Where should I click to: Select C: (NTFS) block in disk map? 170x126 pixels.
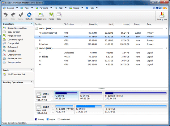pyautogui.click(x=66, y=96)
